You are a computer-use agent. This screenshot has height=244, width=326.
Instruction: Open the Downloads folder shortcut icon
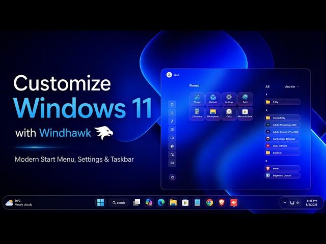(x=172, y=113)
